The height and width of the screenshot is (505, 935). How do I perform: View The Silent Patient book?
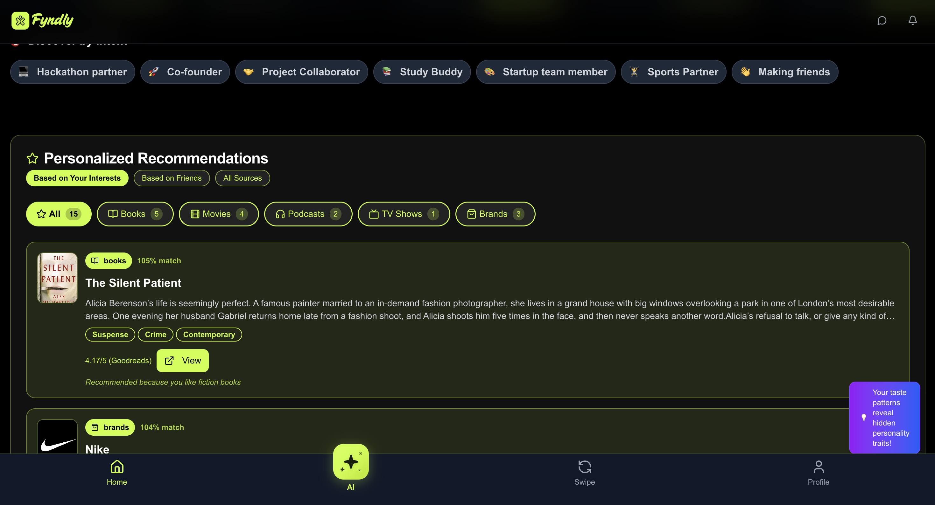click(x=182, y=360)
